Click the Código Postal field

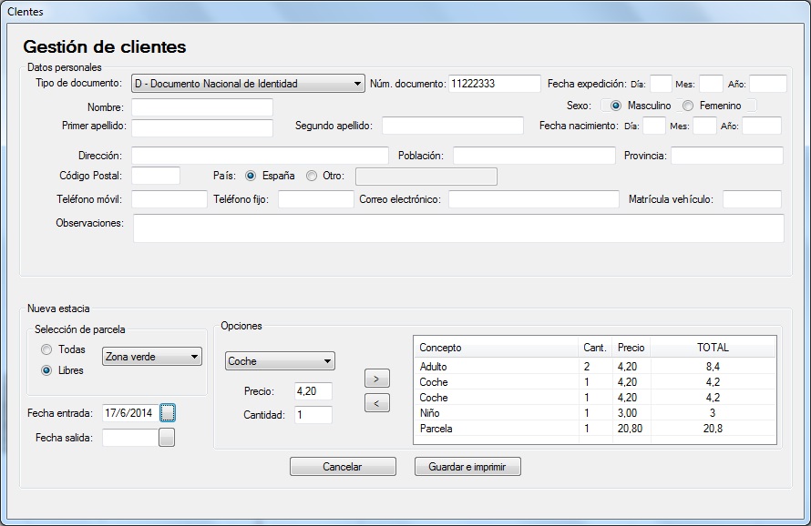(156, 176)
